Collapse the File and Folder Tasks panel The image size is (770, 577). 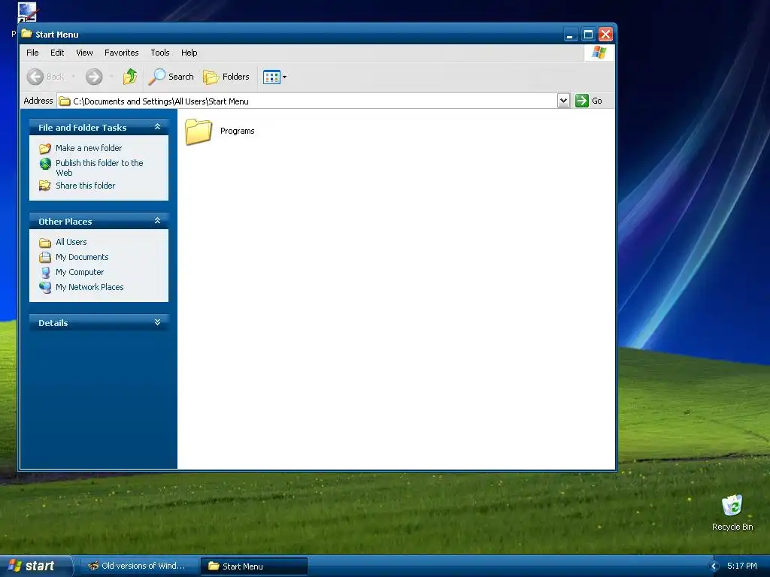coord(158,127)
